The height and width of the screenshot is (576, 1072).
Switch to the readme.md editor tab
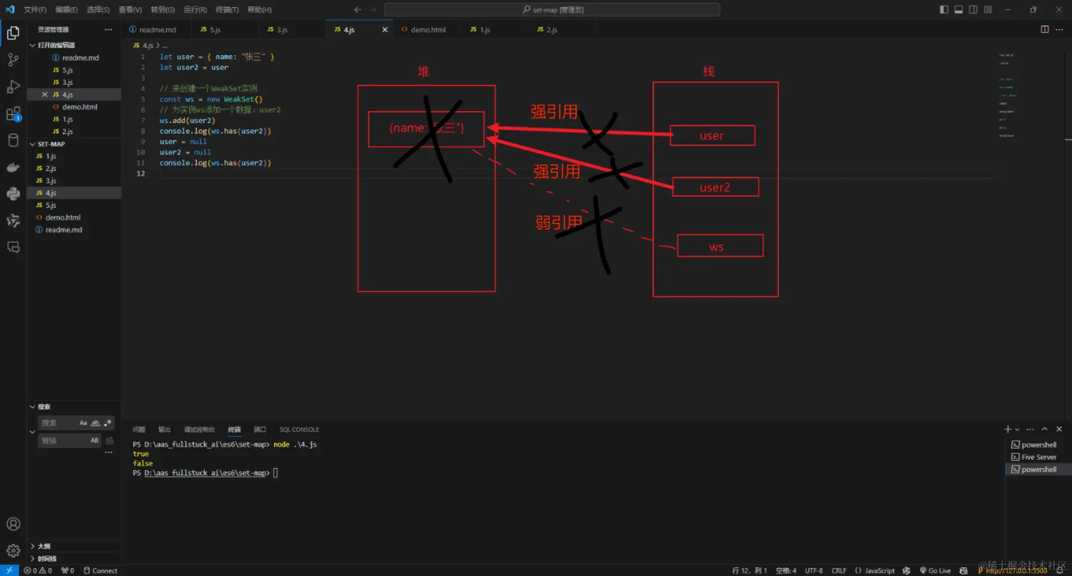coord(157,30)
